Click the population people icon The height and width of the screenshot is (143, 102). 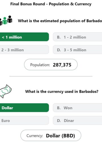tap(6, 20)
